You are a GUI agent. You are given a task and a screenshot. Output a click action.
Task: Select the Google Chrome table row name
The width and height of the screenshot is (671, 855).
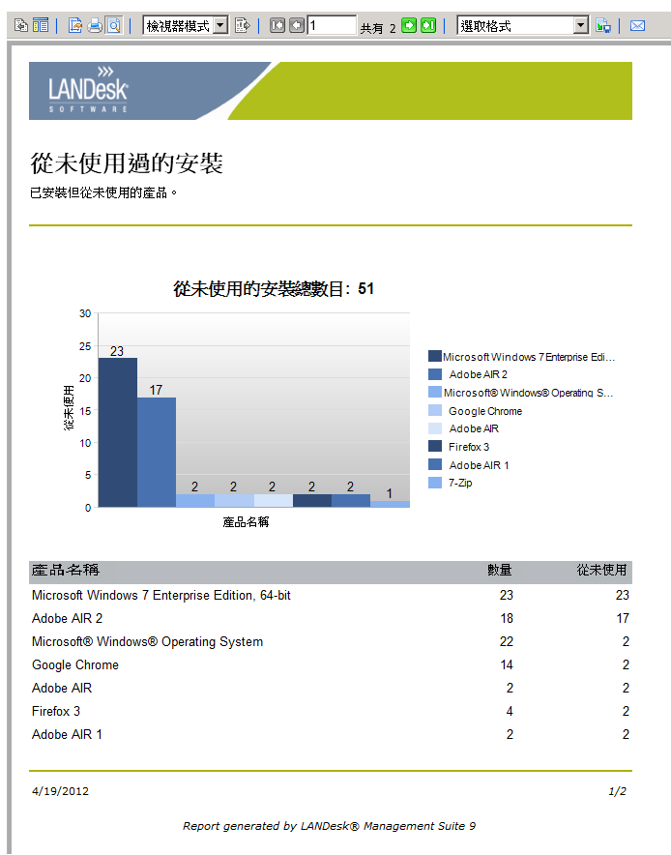[x=75, y=664]
